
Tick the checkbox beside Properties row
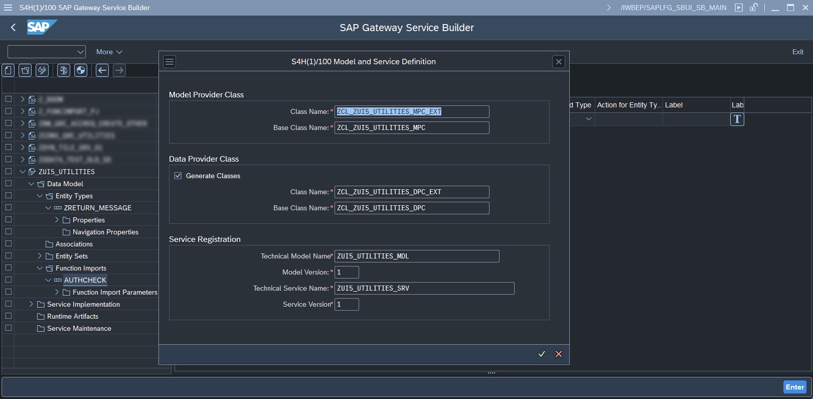(x=8, y=219)
